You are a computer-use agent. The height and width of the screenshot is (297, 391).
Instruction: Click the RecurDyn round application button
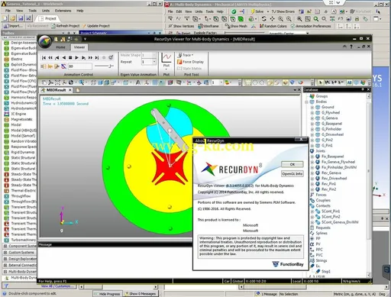point(45,42)
